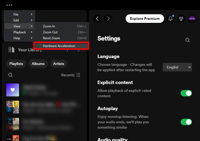Viewport: 200px width, 141px height.
Task: Choose Zoom Out from View submenu
Action: coord(61,32)
